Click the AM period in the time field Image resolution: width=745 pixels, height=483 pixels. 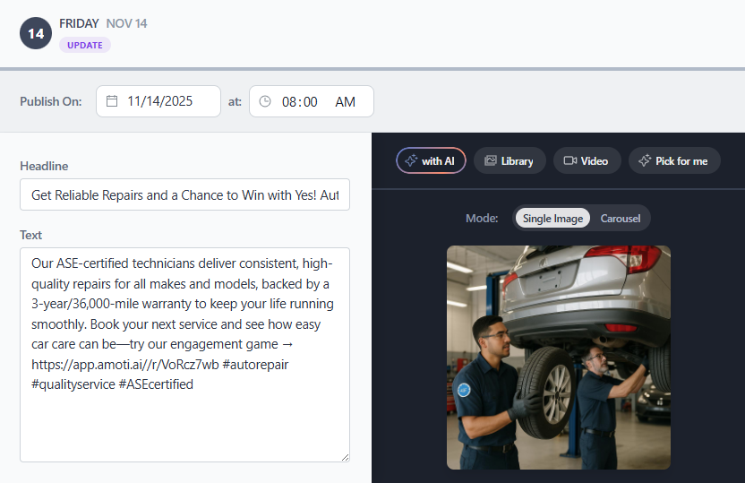point(345,102)
